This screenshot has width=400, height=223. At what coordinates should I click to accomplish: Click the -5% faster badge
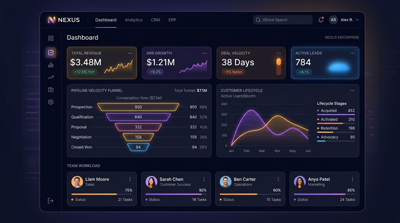tap(233, 72)
